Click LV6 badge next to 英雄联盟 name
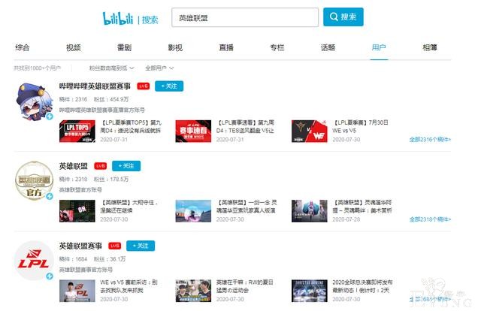The image size is (481, 311). pos(100,166)
